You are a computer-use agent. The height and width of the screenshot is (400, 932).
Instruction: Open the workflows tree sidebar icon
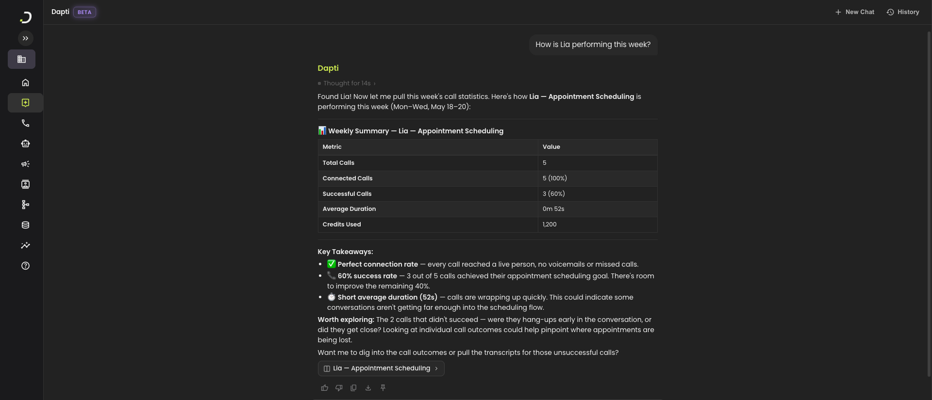click(25, 204)
